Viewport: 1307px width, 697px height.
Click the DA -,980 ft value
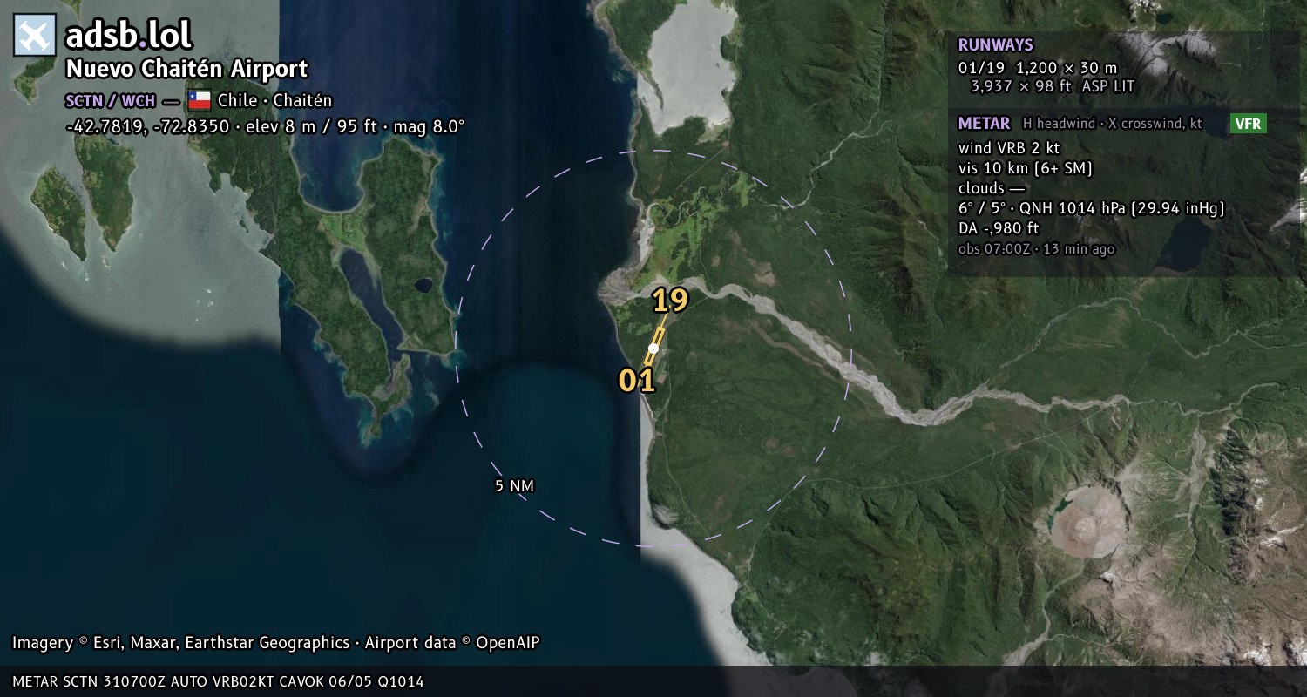tap(998, 228)
